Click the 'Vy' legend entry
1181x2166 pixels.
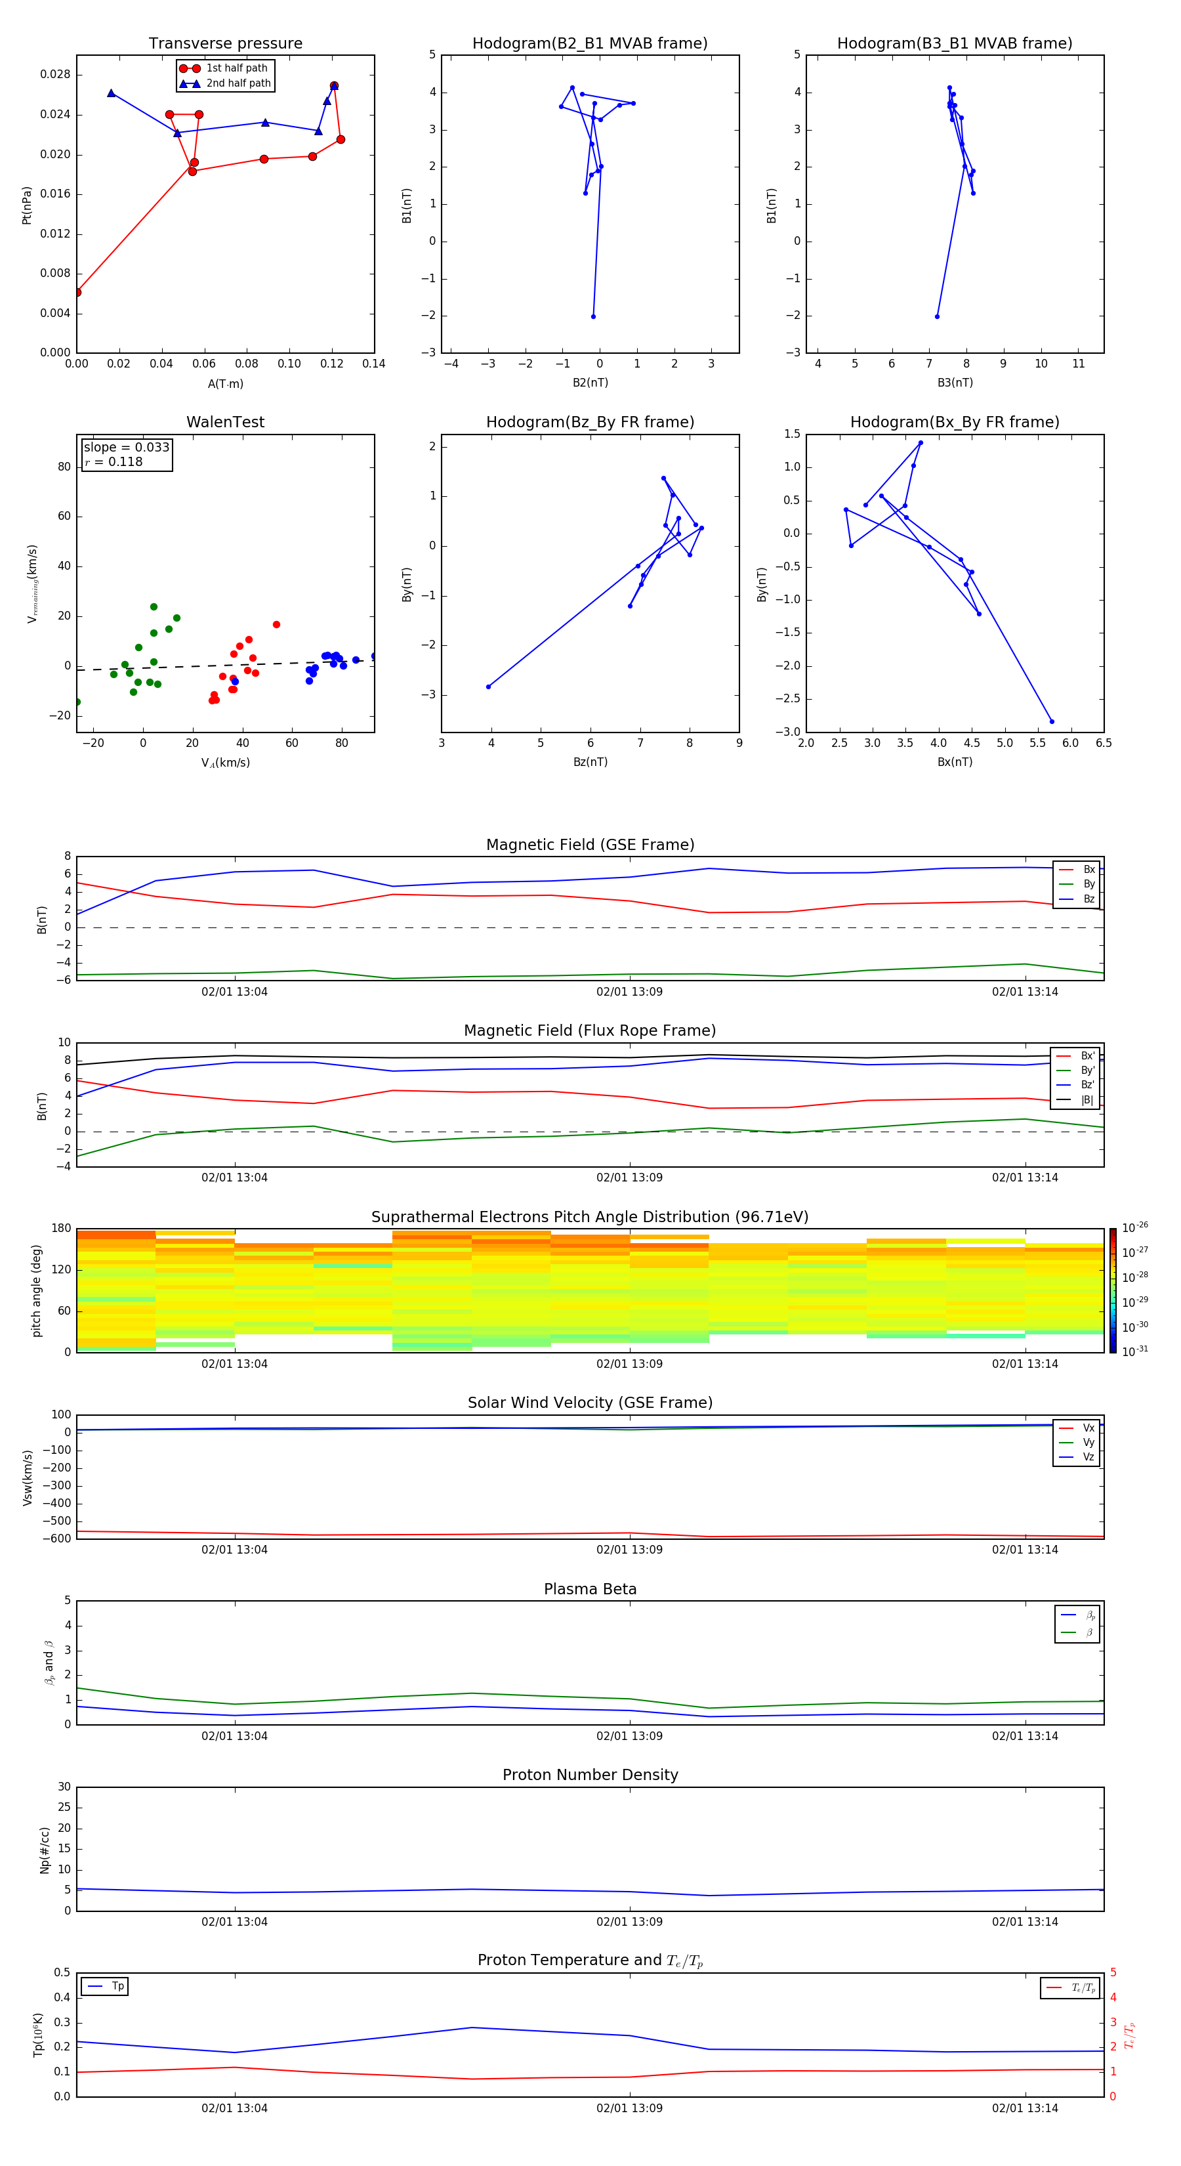[1077, 1442]
